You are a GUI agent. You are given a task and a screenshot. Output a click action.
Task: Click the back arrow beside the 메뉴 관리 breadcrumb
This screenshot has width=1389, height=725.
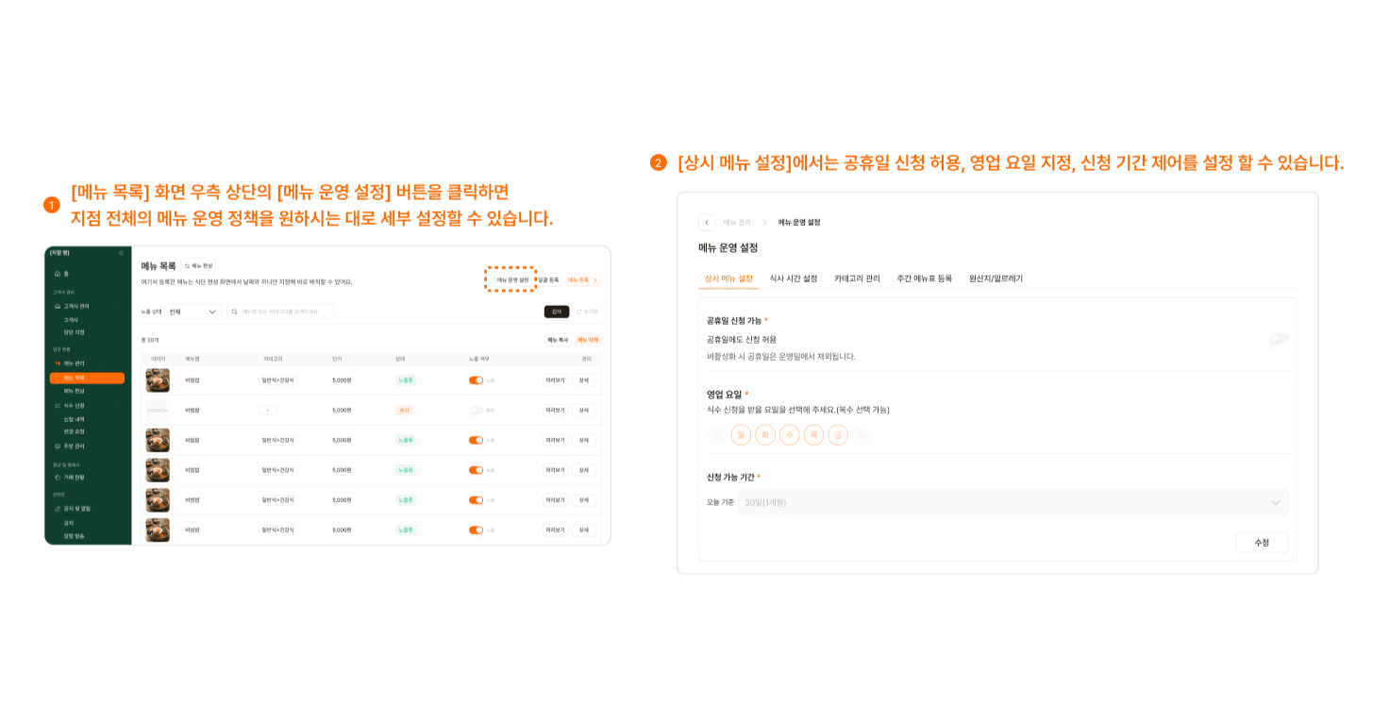[707, 223]
